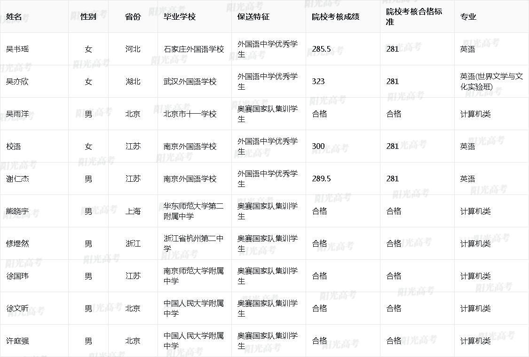Screen dimensions: 529x357
Task: Select the 武汉外国语学校 cell
Action: 190,81
